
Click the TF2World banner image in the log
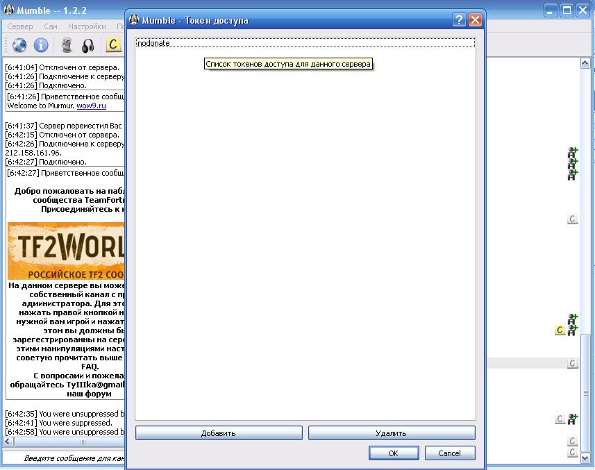pos(66,251)
